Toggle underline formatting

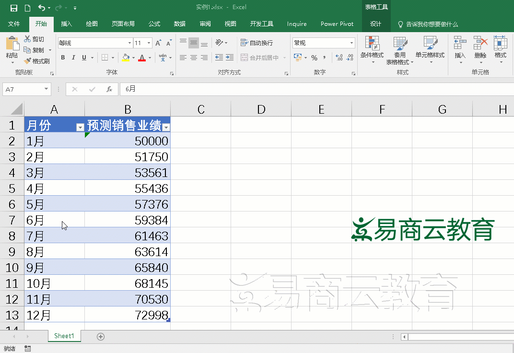point(84,58)
